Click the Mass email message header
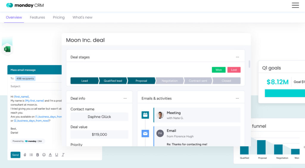 click(x=35, y=70)
